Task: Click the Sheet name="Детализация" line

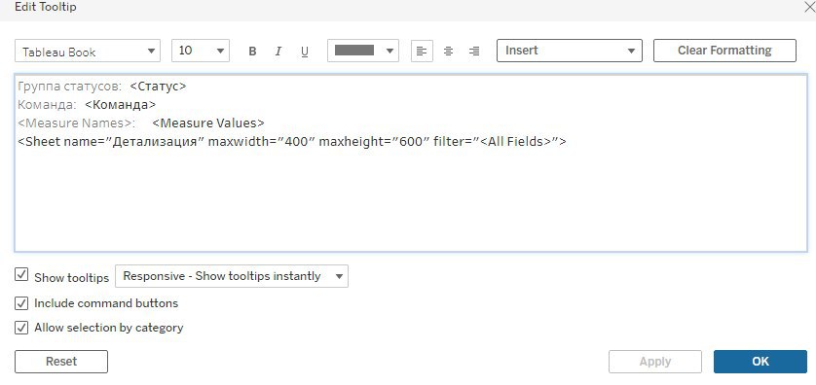Action: point(292,141)
